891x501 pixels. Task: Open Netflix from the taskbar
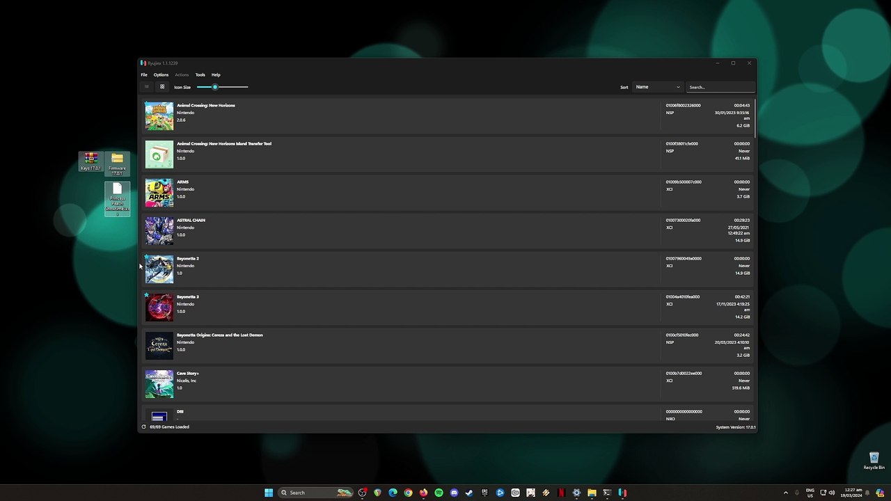(561, 493)
